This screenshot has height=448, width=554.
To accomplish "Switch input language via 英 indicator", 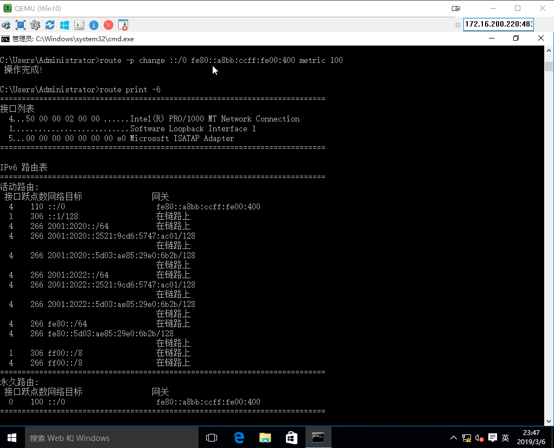I will coord(505,438).
